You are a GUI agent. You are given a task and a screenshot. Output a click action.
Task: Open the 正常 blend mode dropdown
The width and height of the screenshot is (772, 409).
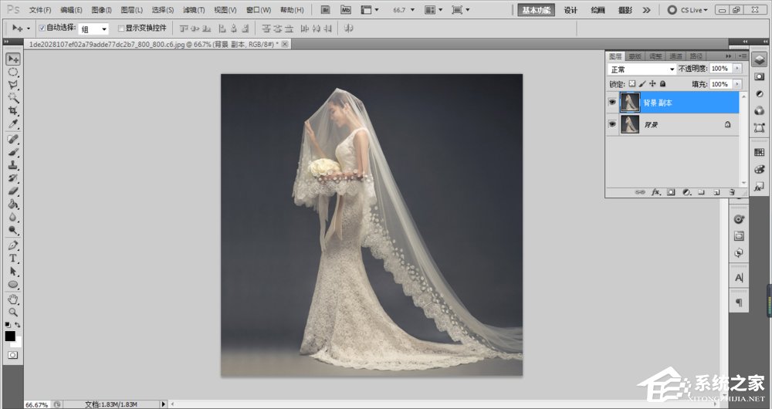point(642,69)
